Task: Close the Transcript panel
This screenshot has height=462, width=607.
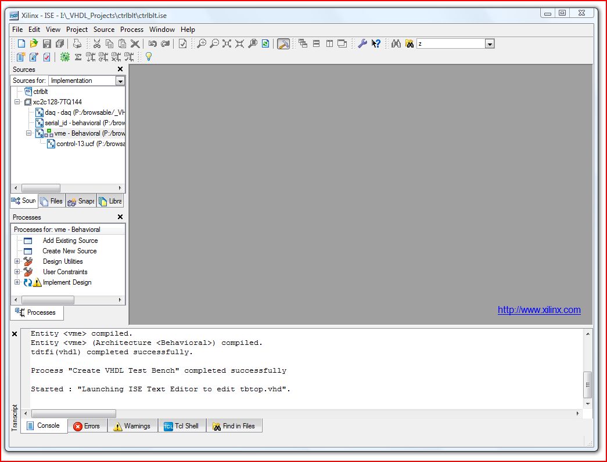Action: [x=15, y=334]
